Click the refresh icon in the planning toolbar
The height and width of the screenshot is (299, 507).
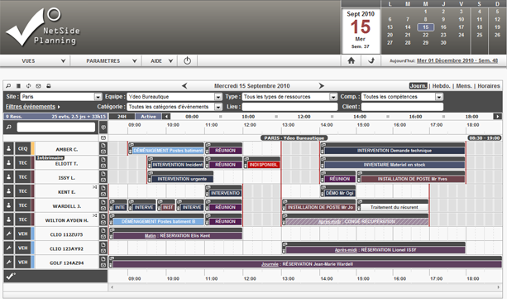pyautogui.click(x=28, y=86)
